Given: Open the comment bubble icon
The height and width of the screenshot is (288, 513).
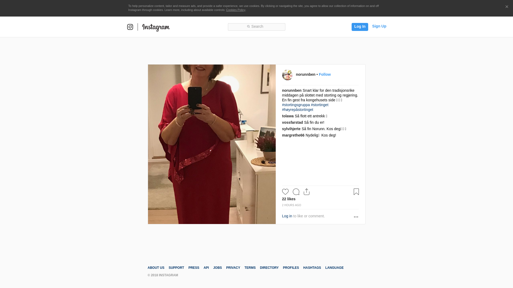Looking at the screenshot, I should 296,192.
